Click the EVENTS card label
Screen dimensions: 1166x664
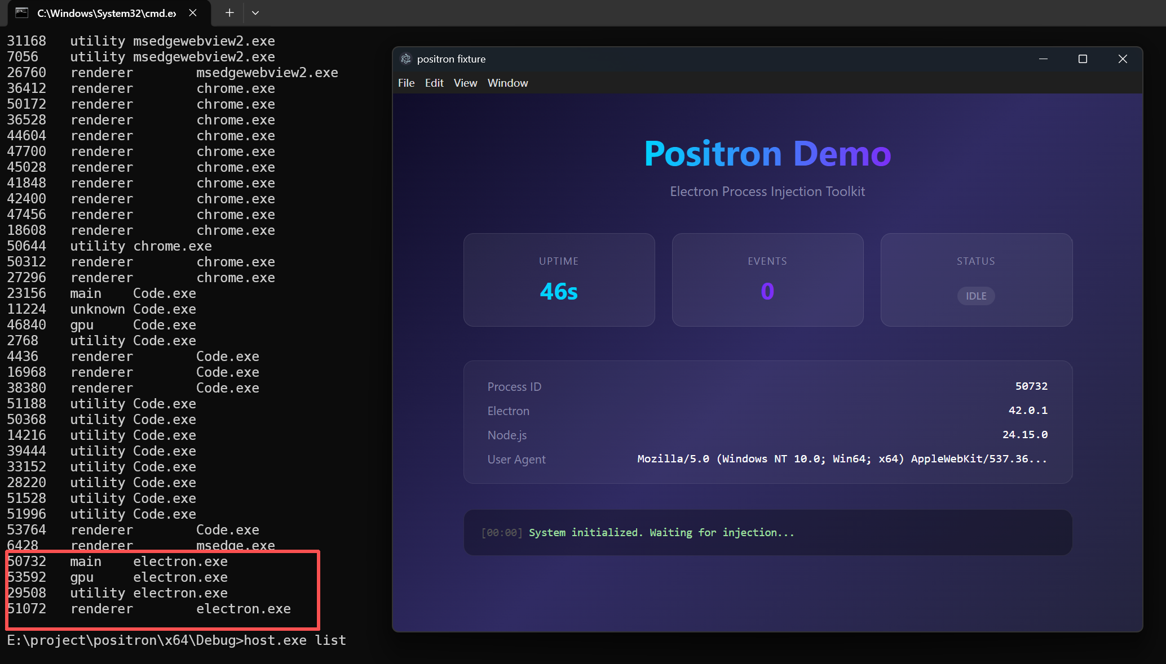pyautogui.click(x=767, y=261)
